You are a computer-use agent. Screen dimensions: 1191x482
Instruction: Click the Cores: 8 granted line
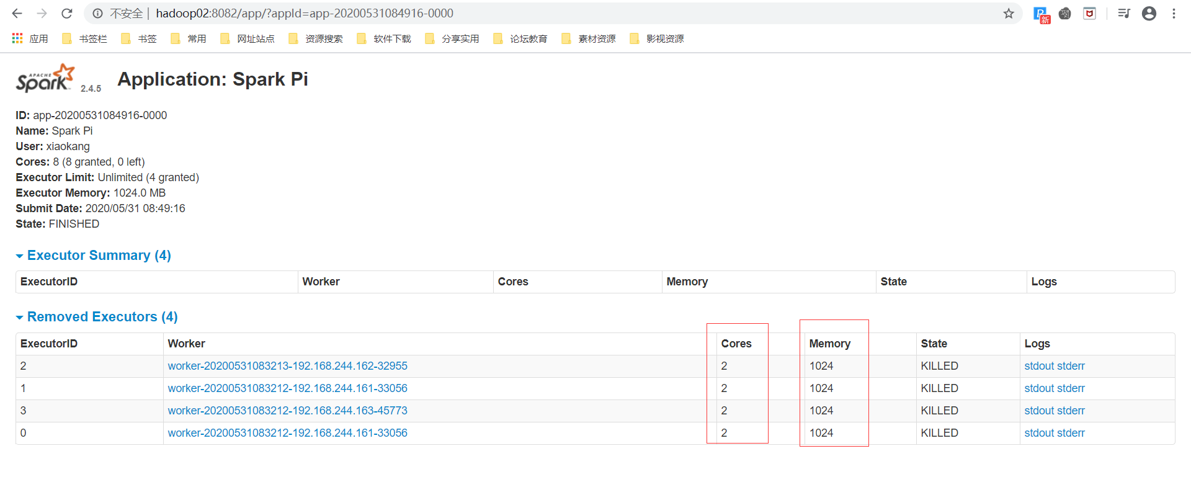80,162
